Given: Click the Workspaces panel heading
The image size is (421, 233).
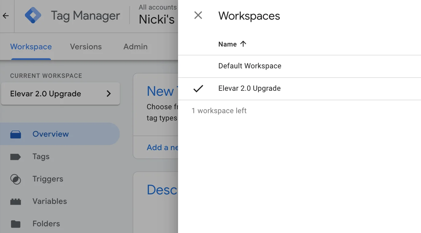Looking at the screenshot, I should (249, 16).
